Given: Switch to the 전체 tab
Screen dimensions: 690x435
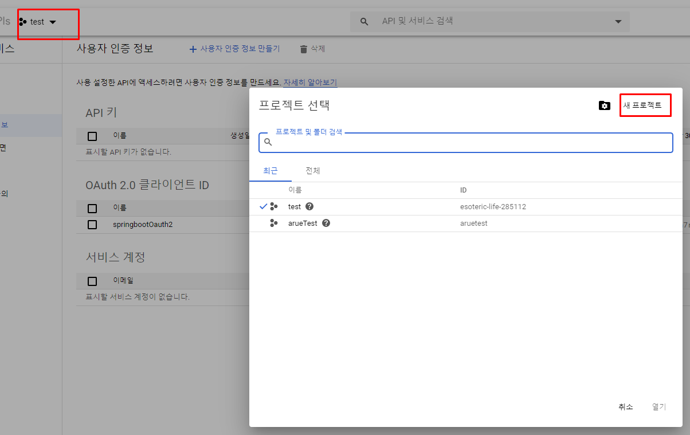Looking at the screenshot, I should click(313, 171).
